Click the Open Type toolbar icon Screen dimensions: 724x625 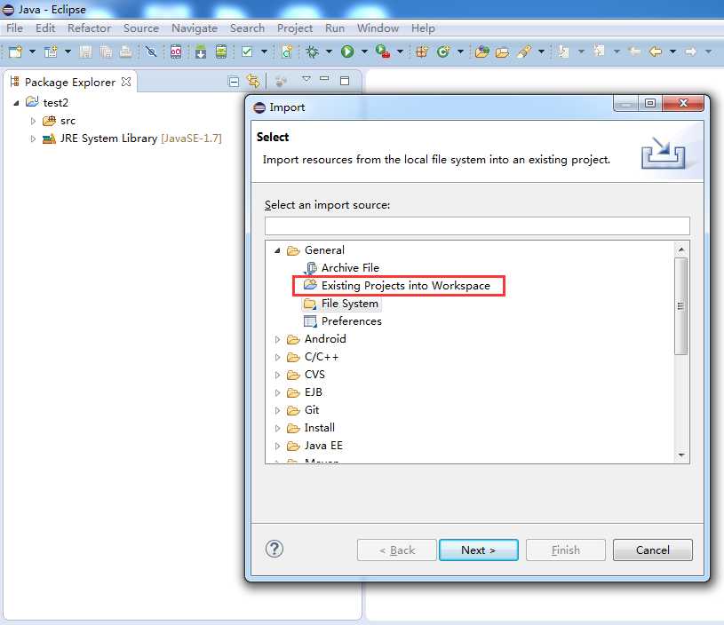(x=482, y=51)
